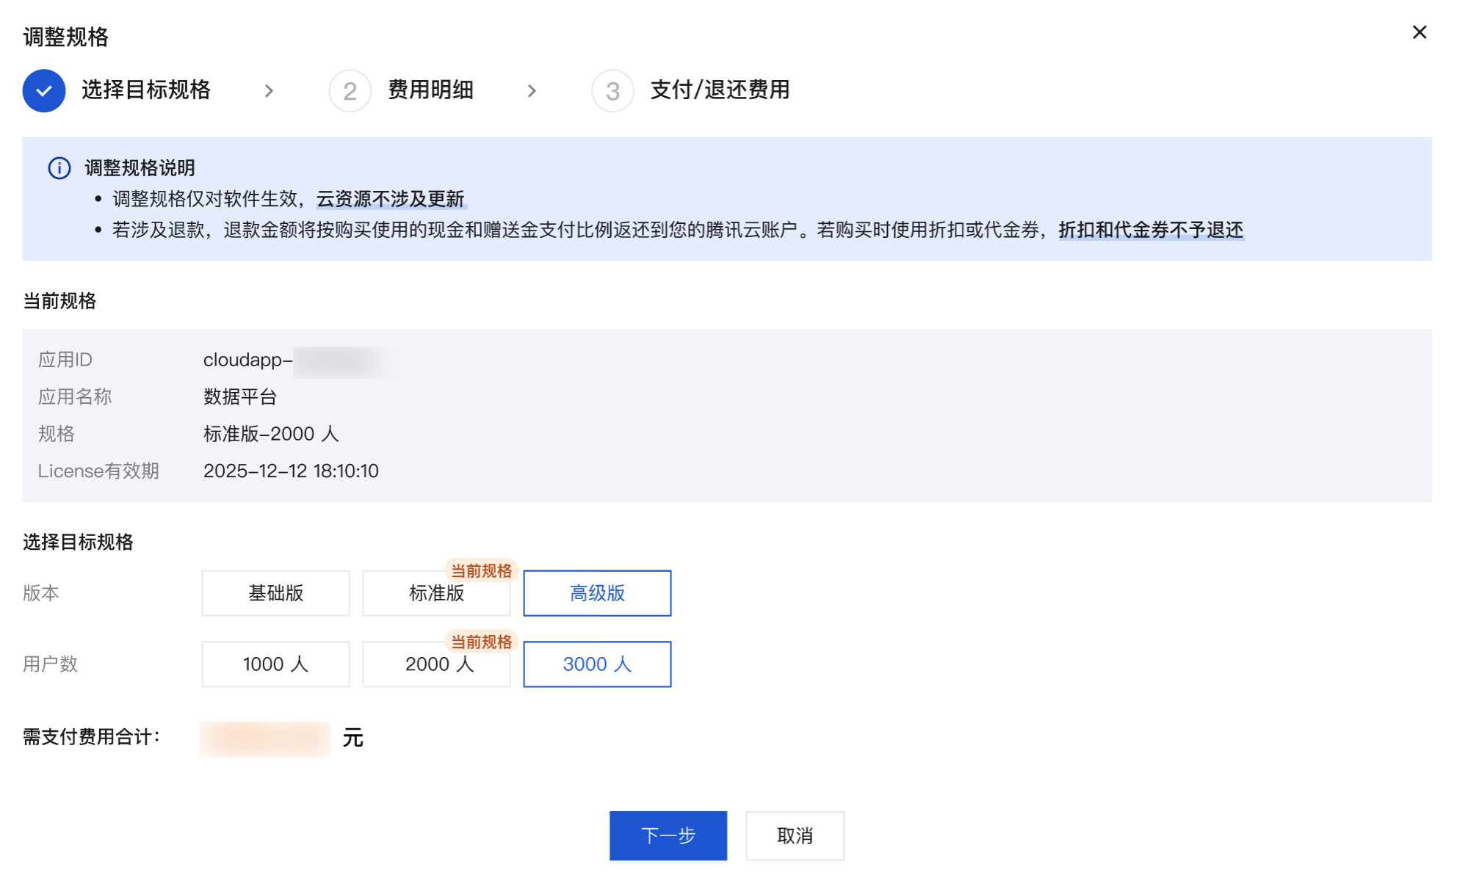Click the blue checkmark step icon

click(44, 90)
